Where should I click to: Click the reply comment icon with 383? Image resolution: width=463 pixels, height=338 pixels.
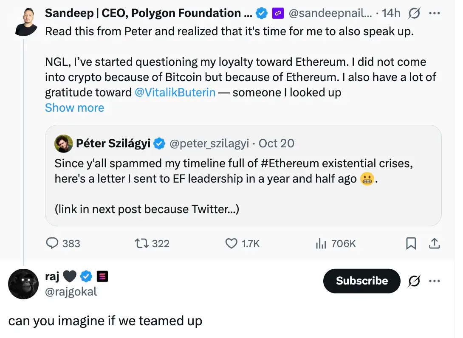pos(52,243)
